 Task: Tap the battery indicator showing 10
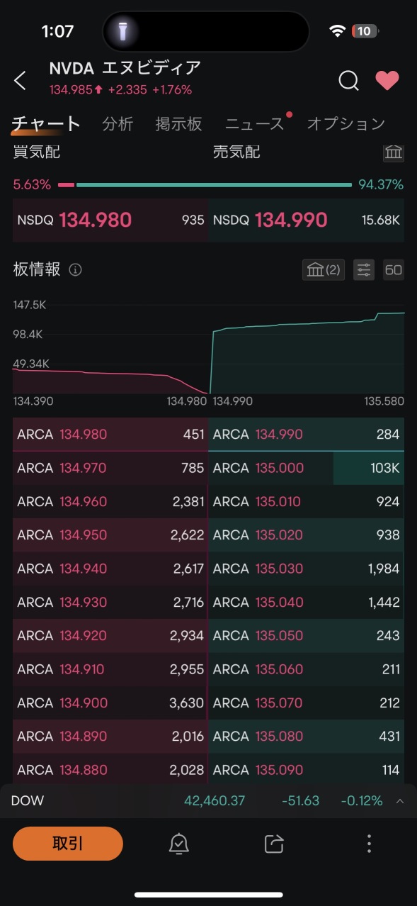tap(365, 31)
